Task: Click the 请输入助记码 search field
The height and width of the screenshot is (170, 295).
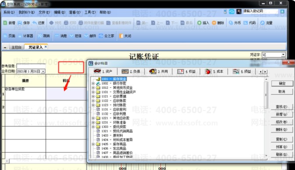Action: coord(260,11)
